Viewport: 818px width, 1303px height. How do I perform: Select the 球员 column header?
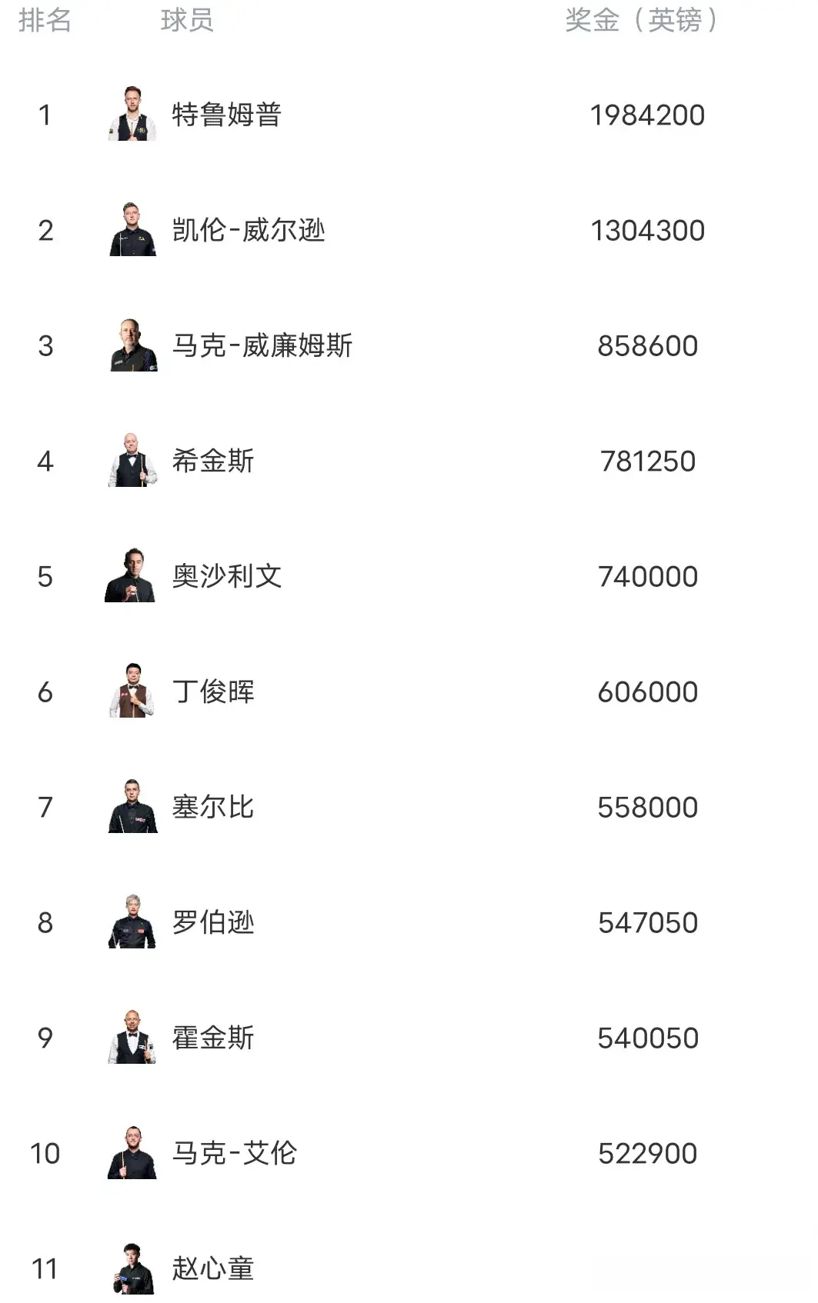coord(187,20)
